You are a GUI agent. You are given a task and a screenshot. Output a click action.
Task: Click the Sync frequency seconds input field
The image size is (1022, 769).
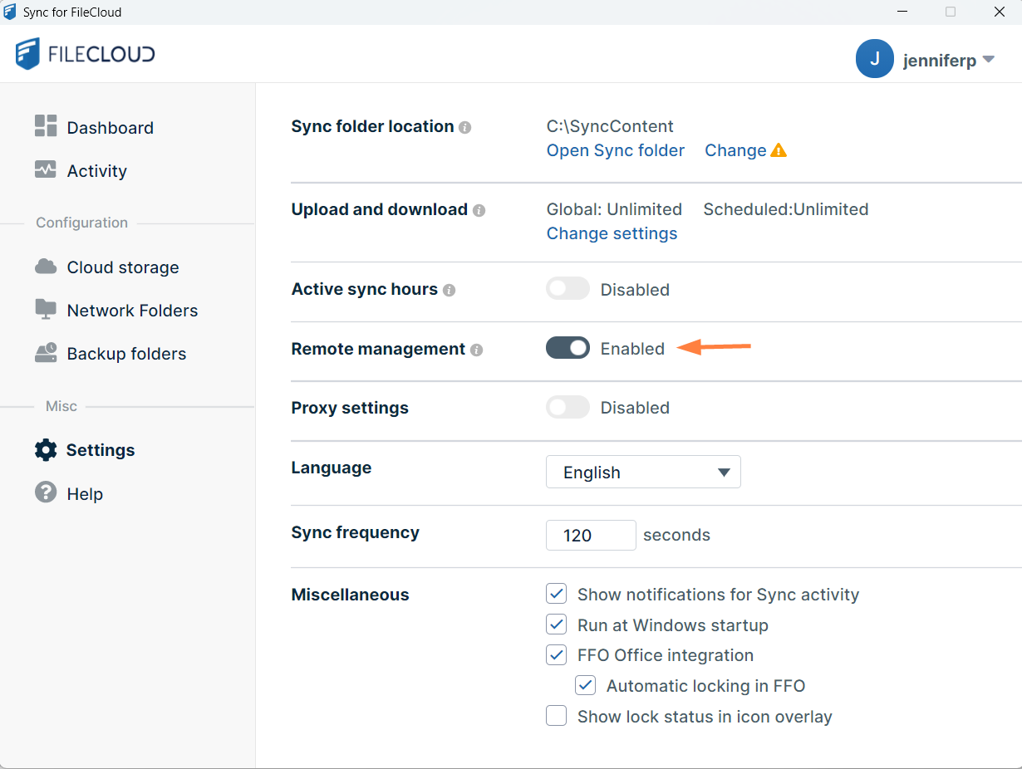coord(590,535)
